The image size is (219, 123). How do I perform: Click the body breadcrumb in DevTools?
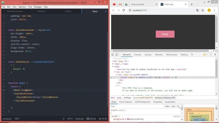(x=119, y=98)
